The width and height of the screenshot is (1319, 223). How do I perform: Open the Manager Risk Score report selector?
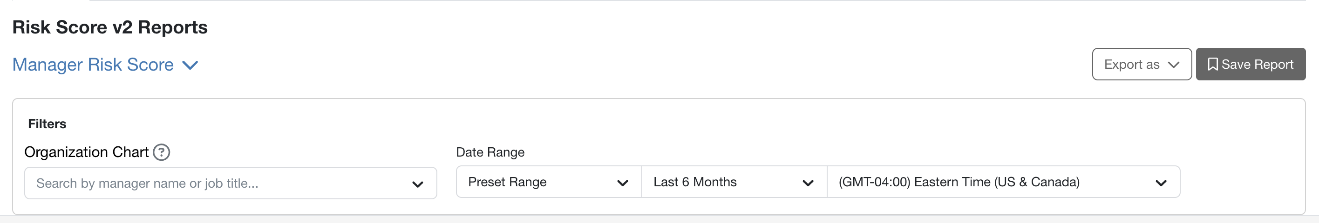pos(93,65)
